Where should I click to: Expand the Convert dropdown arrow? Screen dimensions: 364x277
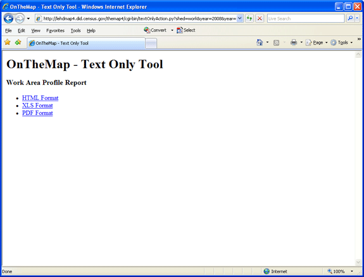[x=172, y=30]
